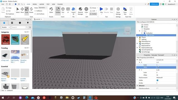178x100 pixels.
Task: Switch to the VIEW ribbon tab
Action: pos(53,4)
